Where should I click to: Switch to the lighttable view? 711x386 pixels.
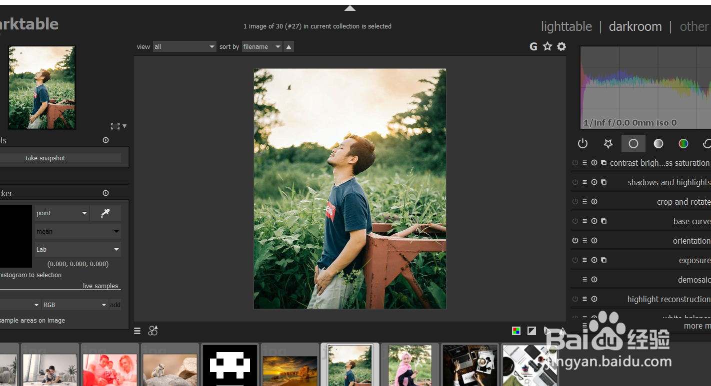point(566,26)
